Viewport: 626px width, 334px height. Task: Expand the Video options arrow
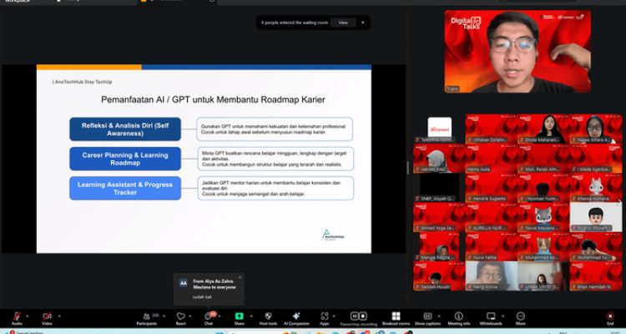tap(59, 316)
